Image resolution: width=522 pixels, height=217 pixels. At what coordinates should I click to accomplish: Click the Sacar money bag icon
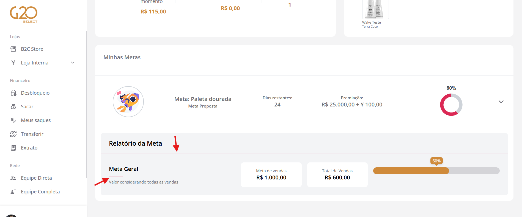[13, 106]
